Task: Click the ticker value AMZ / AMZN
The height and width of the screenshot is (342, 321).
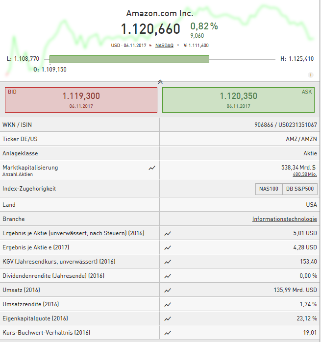Action: (x=301, y=139)
